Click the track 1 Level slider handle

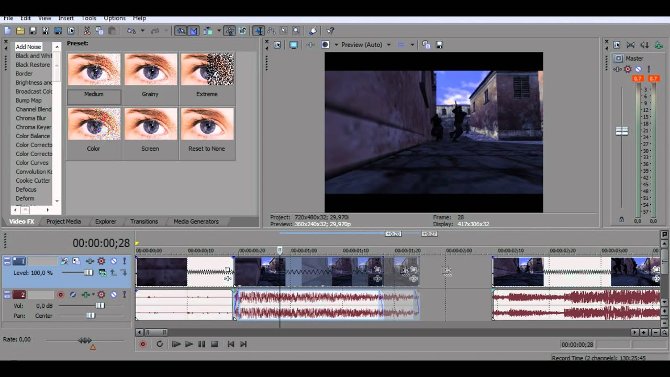pyautogui.click(x=88, y=273)
